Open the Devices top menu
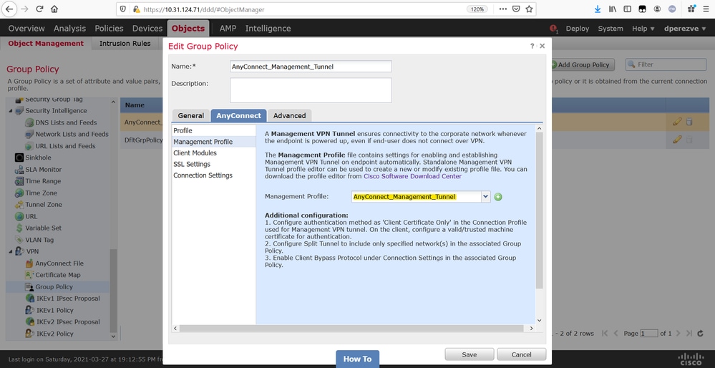This screenshot has height=368, width=715. point(147,28)
